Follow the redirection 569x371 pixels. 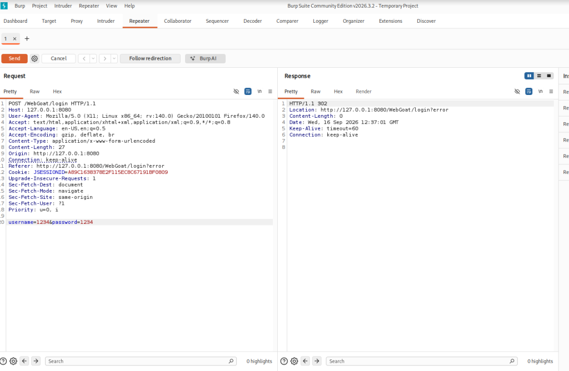point(150,58)
